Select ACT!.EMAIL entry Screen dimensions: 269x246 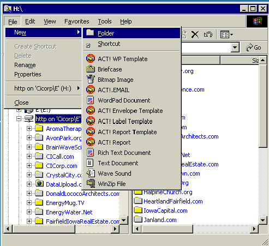click(x=131, y=90)
